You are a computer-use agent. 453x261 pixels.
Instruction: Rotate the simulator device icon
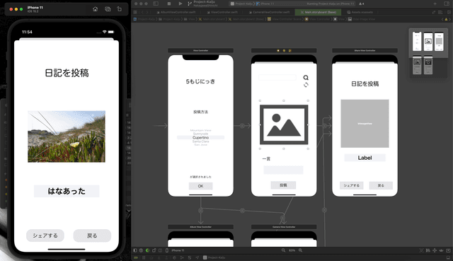[120, 9]
